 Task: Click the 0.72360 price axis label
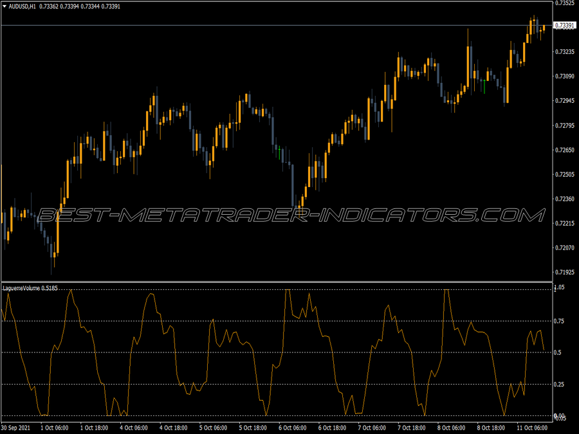coord(565,199)
